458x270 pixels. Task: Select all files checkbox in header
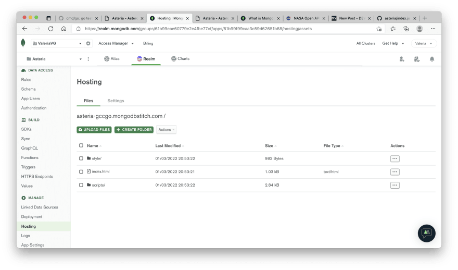(81, 145)
